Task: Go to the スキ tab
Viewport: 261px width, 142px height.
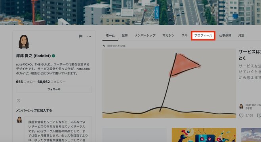Action: point(185,35)
